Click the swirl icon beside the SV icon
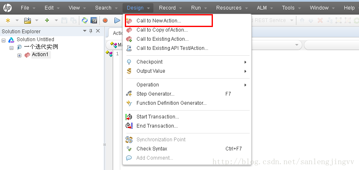The height and width of the screenshot is (170, 359). click(x=85, y=20)
